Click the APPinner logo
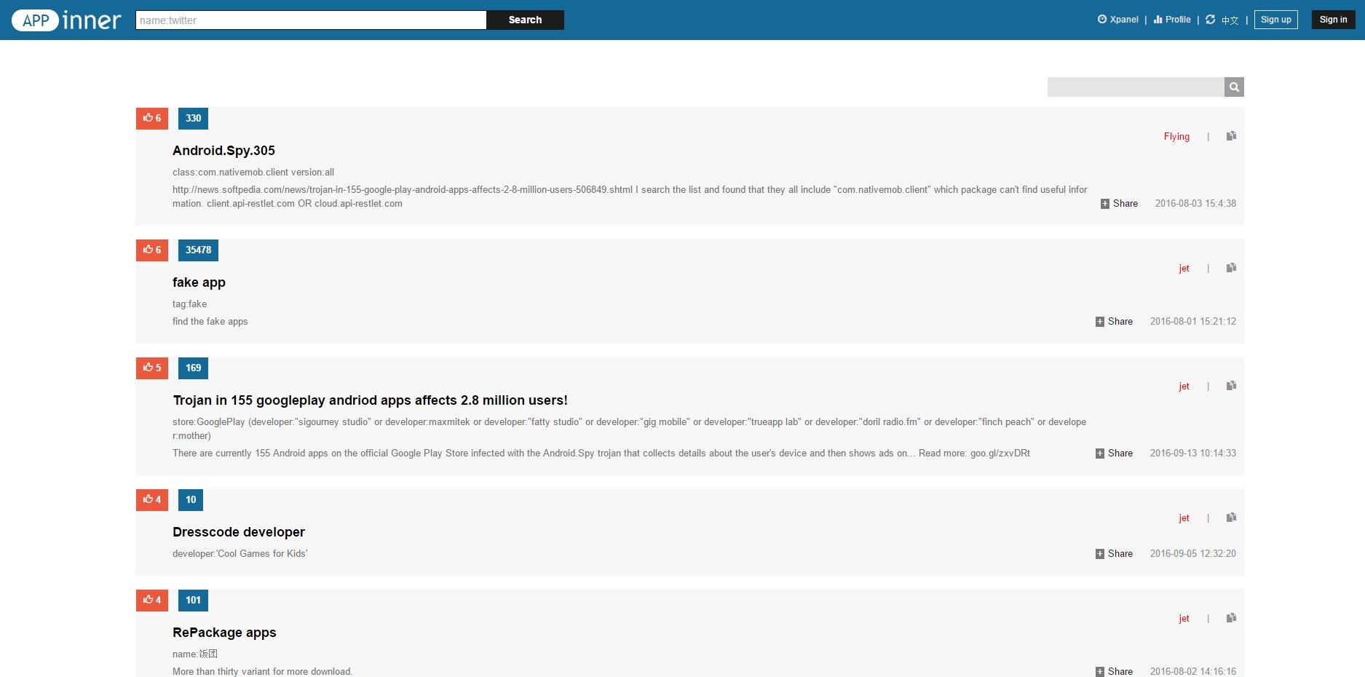1365x677 pixels. click(66, 20)
